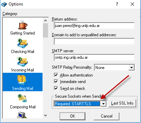141x123 pixels.
Task: Click the Domain to add to unqualified addresses label
Action: (x=84, y=35)
